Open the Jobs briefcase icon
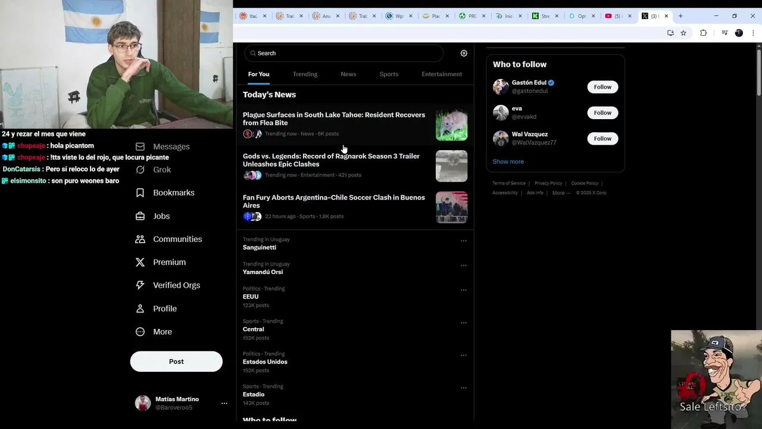 tap(140, 216)
